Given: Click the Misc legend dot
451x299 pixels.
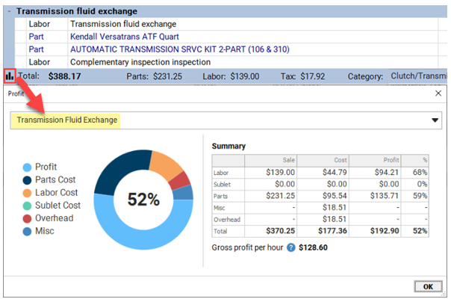Looking at the screenshot, I should click(27, 231).
